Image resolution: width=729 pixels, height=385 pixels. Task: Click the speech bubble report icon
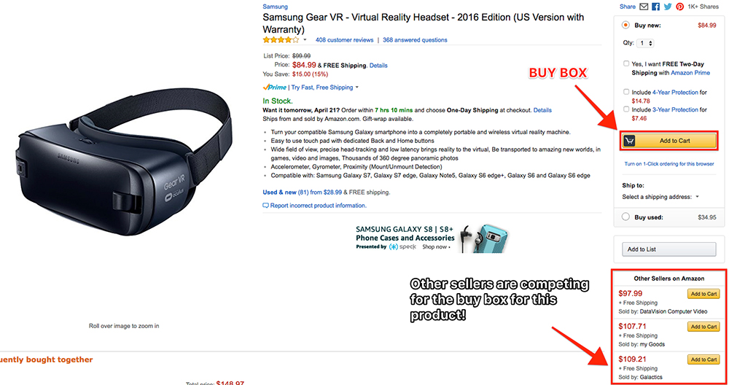click(x=265, y=206)
